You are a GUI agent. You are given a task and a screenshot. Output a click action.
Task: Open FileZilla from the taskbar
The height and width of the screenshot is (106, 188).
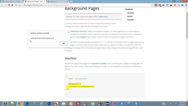(x=78, y=104)
